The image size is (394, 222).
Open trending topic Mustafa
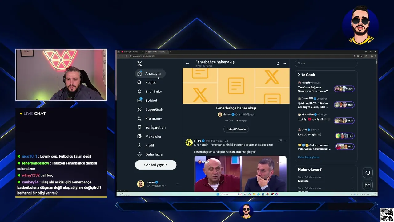tap(303, 181)
